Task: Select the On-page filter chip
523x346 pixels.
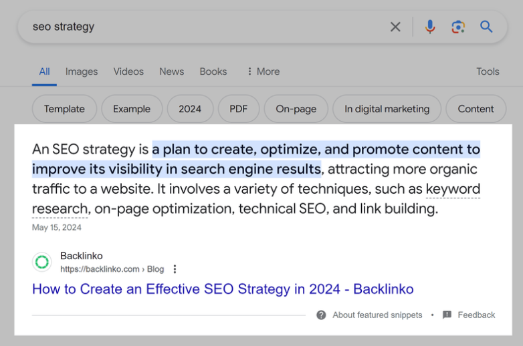Action: (x=296, y=109)
